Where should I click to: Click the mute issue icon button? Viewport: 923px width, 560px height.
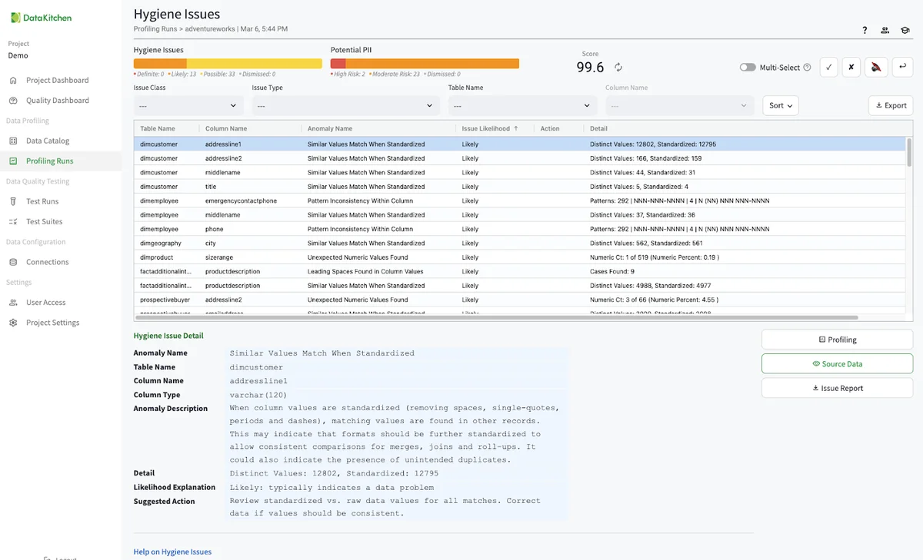[x=875, y=67]
